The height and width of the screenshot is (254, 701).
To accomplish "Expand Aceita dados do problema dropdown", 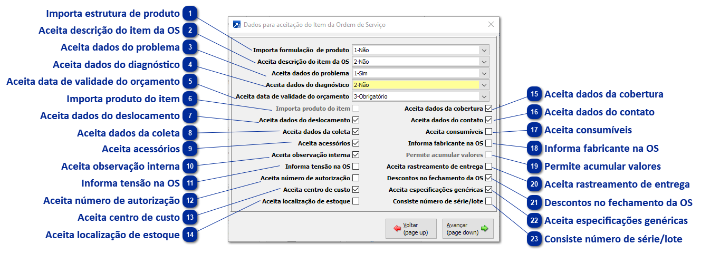I will [x=484, y=73].
